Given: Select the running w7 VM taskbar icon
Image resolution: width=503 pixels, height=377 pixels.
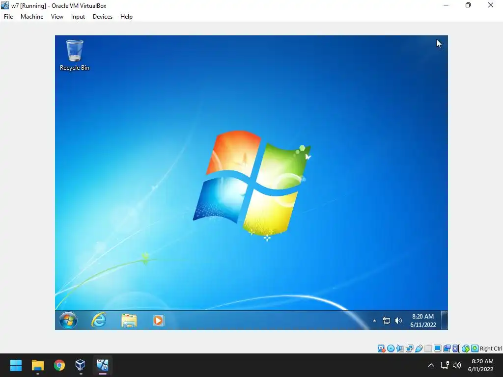Looking at the screenshot, I should pos(103,365).
